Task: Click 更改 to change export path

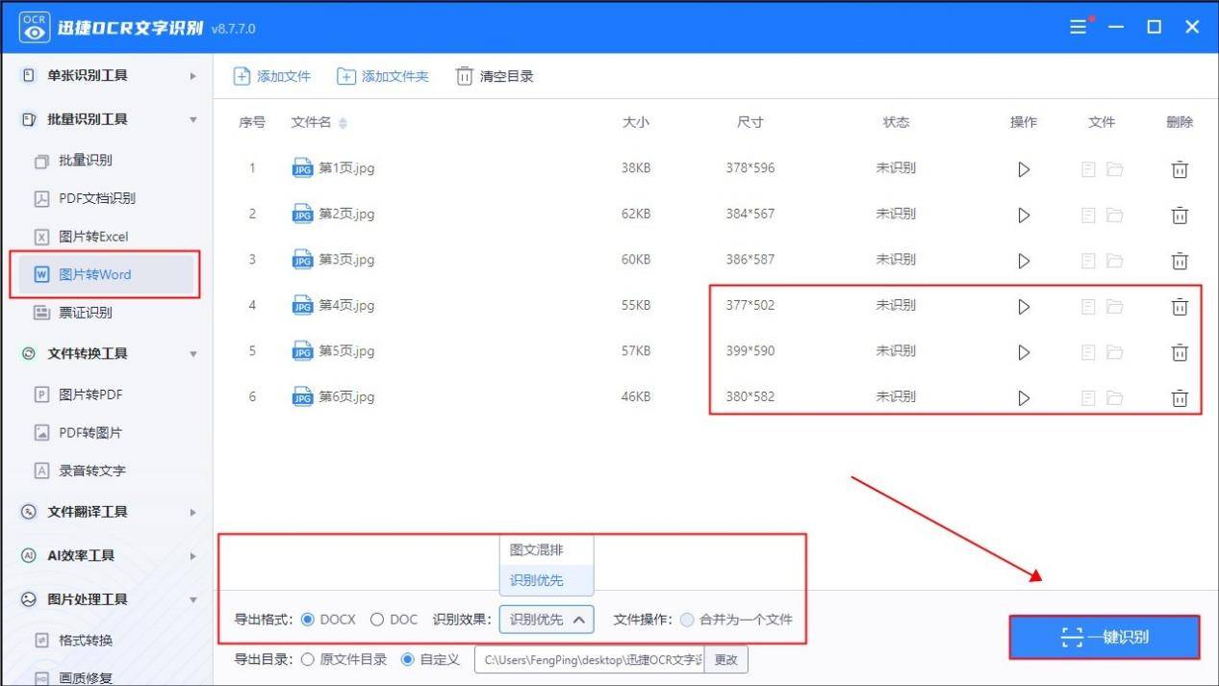Action: tap(725, 660)
